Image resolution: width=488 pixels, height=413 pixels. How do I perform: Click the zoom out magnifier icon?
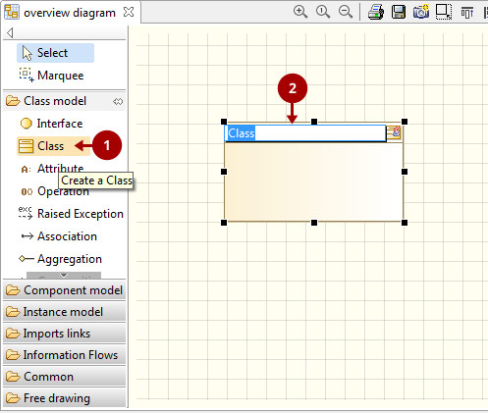(x=346, y=12)
